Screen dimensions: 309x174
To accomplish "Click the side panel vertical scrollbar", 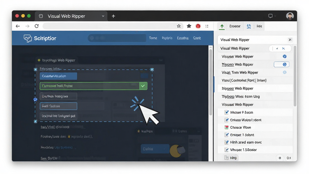I will (295, 76).
